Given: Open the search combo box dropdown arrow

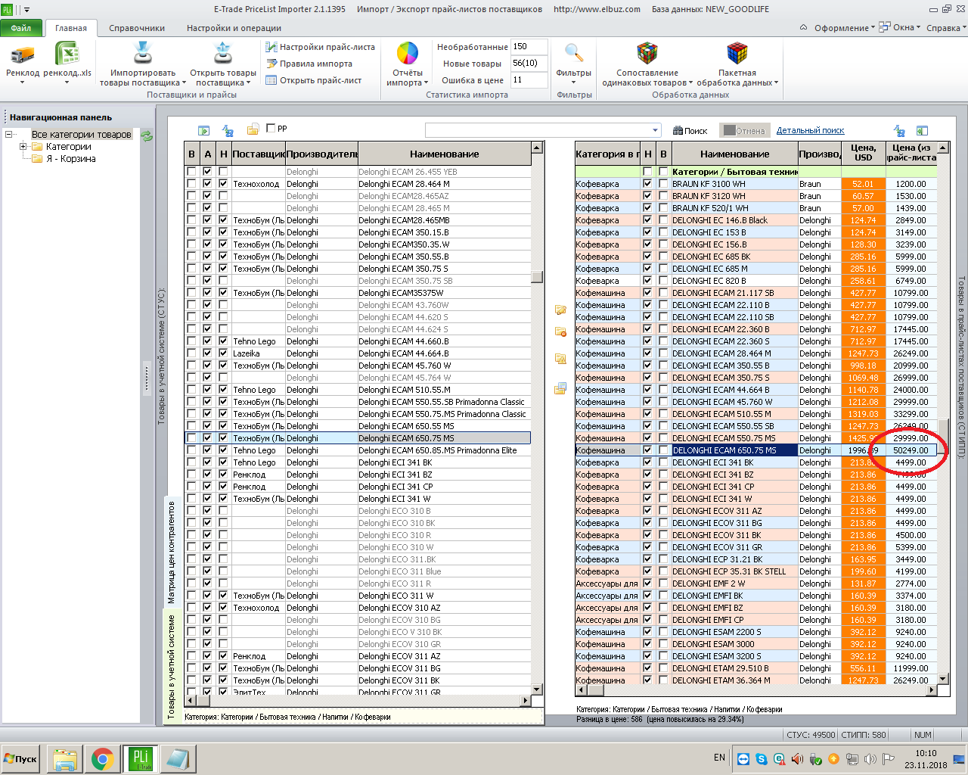Looking at the screenshot, I should tap(655, 130).
